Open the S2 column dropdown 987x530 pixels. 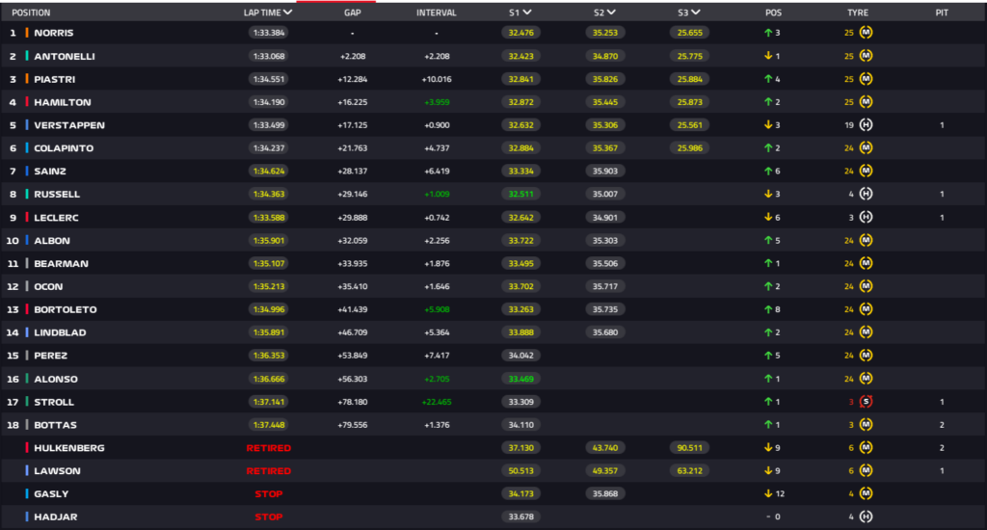point(611,13)
